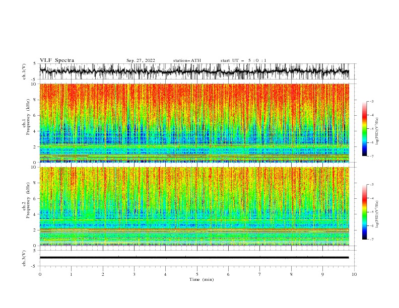The image size is (399, 308).
Task: Click the '-3' value on the ch.1 colorbar
Action: pyautogui.click(x=372, y=101)
